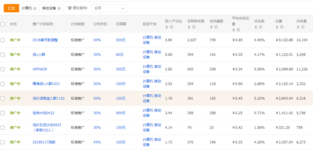Click 计算机 platform link in 精准词+人群1031 row

148,81
